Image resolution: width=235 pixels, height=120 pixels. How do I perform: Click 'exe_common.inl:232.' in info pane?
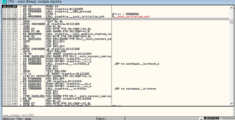click(x=19, y=115)
